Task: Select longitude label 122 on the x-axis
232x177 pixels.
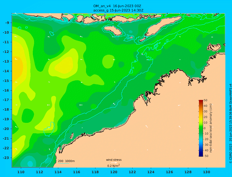Action: tap(132, 172)
